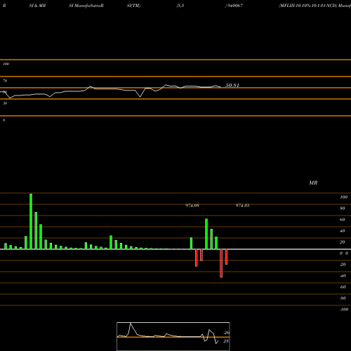
Task: Click the value 23 in mini chart
Action: click(226, 341)
